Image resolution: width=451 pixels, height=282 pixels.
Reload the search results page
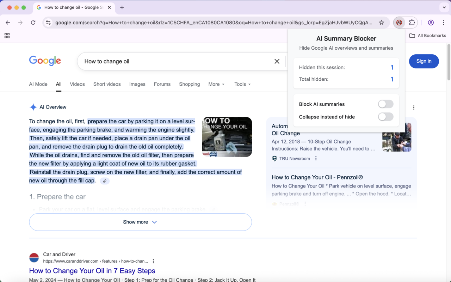point(33,22)
